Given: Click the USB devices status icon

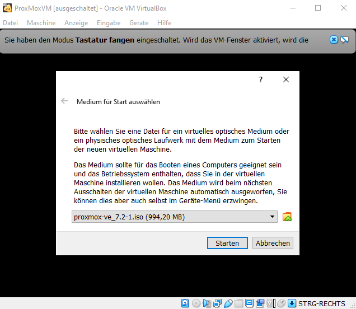Looking at the screenshot, I should point(228,303).
